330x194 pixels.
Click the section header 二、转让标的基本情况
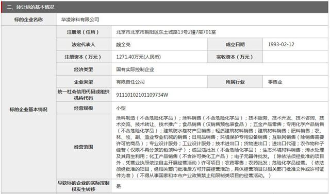(30, 7)
